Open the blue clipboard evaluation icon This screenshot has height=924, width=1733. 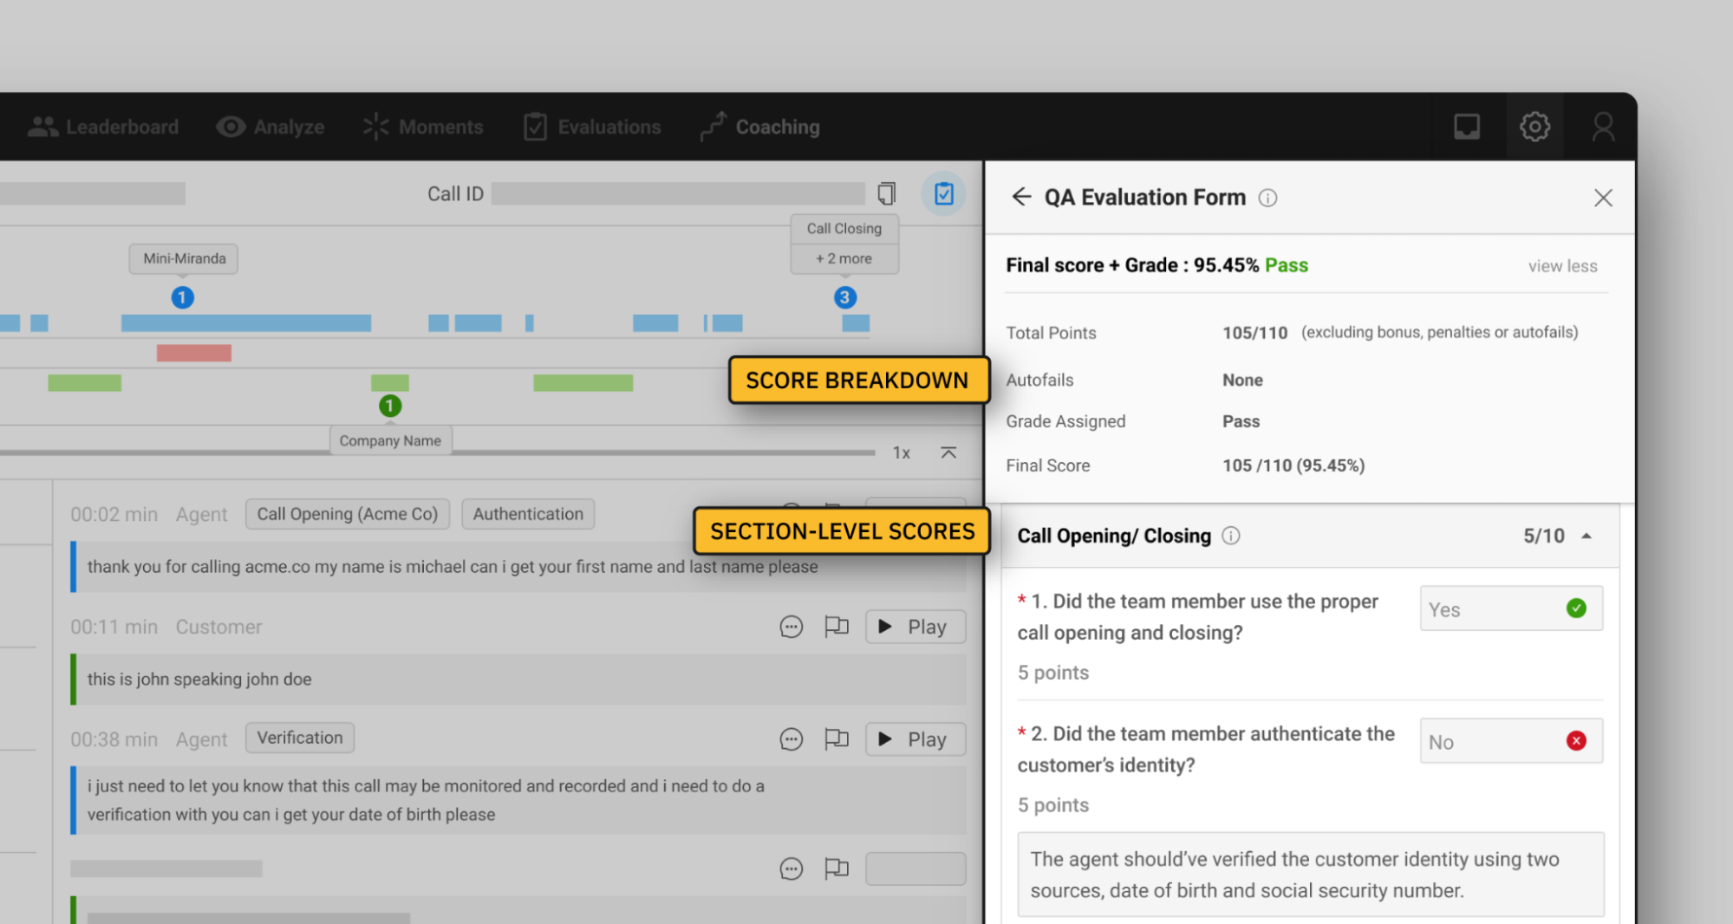click(x=944, y=193)
